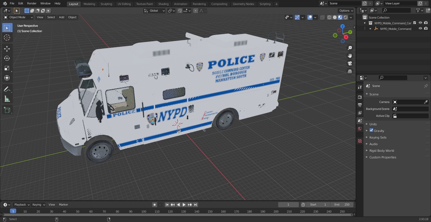Screen dimensions: 431x222
Task: Open the Output properties tab
Action: 360,105
